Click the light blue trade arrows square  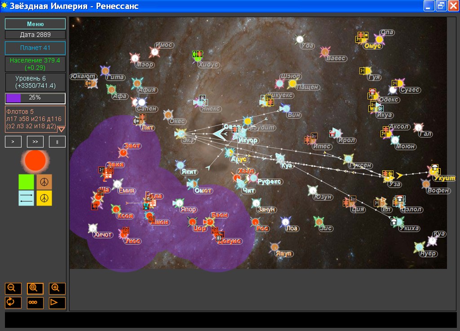pos(27,198)
